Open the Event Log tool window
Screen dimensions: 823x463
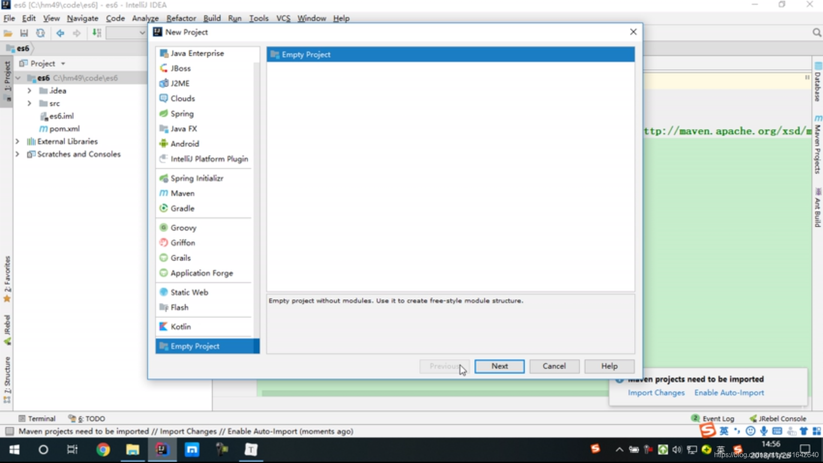[713, 418]
